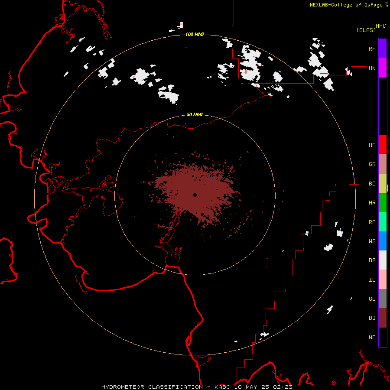The width and height of the screenshot is (390, 390).
Task: Click the RF legend label
Action: tap(372, 49)
